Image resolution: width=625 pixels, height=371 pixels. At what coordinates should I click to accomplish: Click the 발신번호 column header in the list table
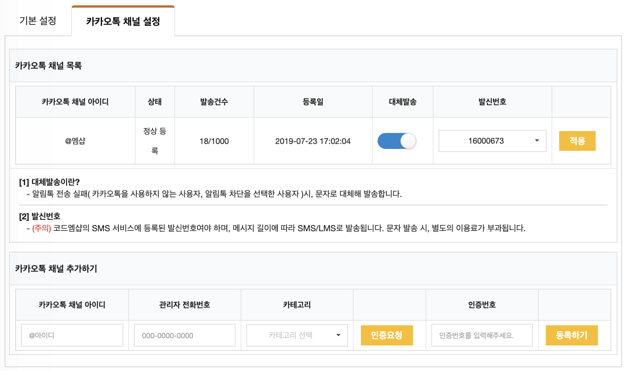click(493, 102)
